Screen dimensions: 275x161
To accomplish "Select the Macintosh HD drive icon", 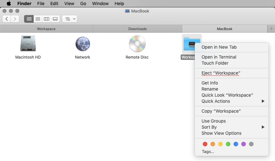I will [x=28, y=44].
